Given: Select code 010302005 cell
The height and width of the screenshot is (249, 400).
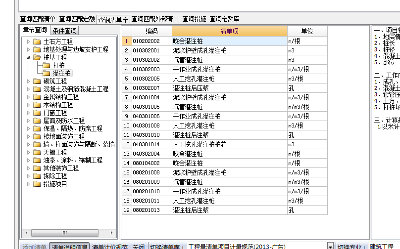Looking at the screenshot, I should (152, 79).
